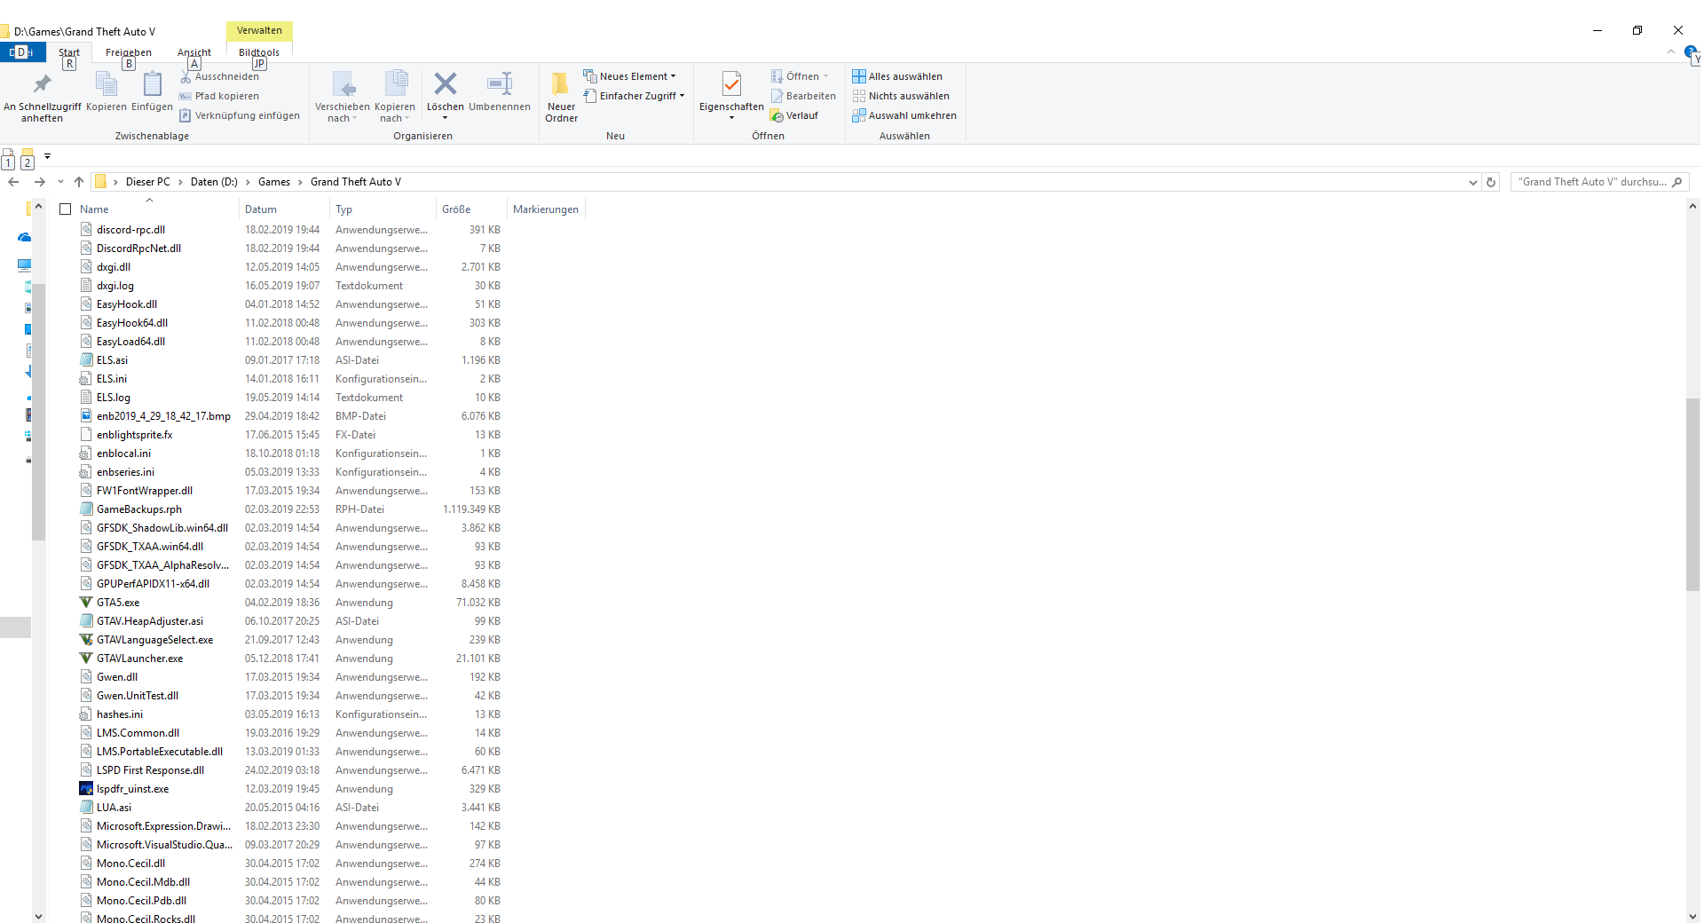Open the Löschen dropdown
This screenshot has height=923, width=1704.
point(445,117)
